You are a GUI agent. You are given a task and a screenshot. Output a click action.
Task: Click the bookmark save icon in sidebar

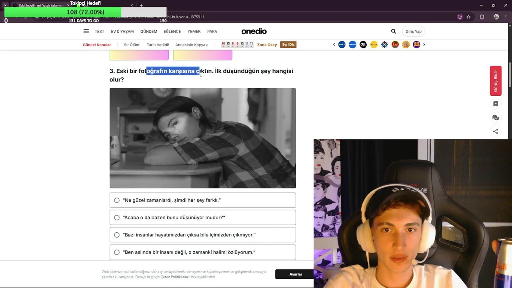tap(496, 104)
